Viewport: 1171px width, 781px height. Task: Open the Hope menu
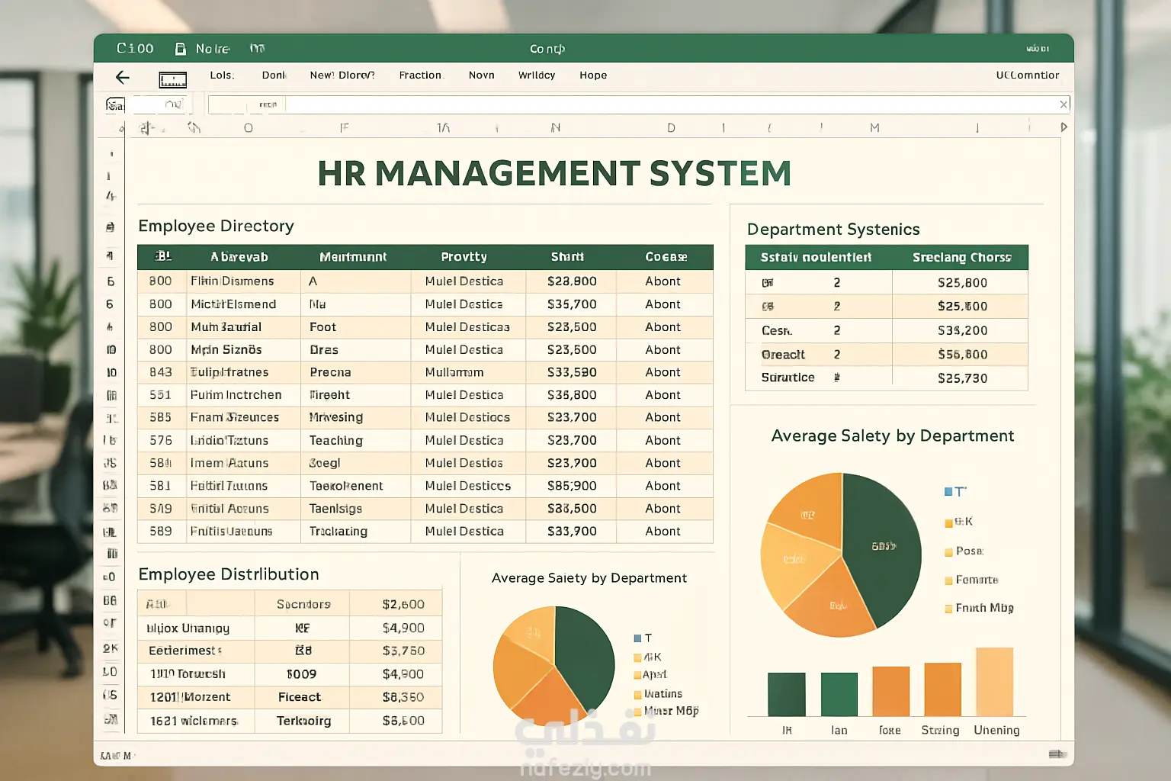click(593, 76)
